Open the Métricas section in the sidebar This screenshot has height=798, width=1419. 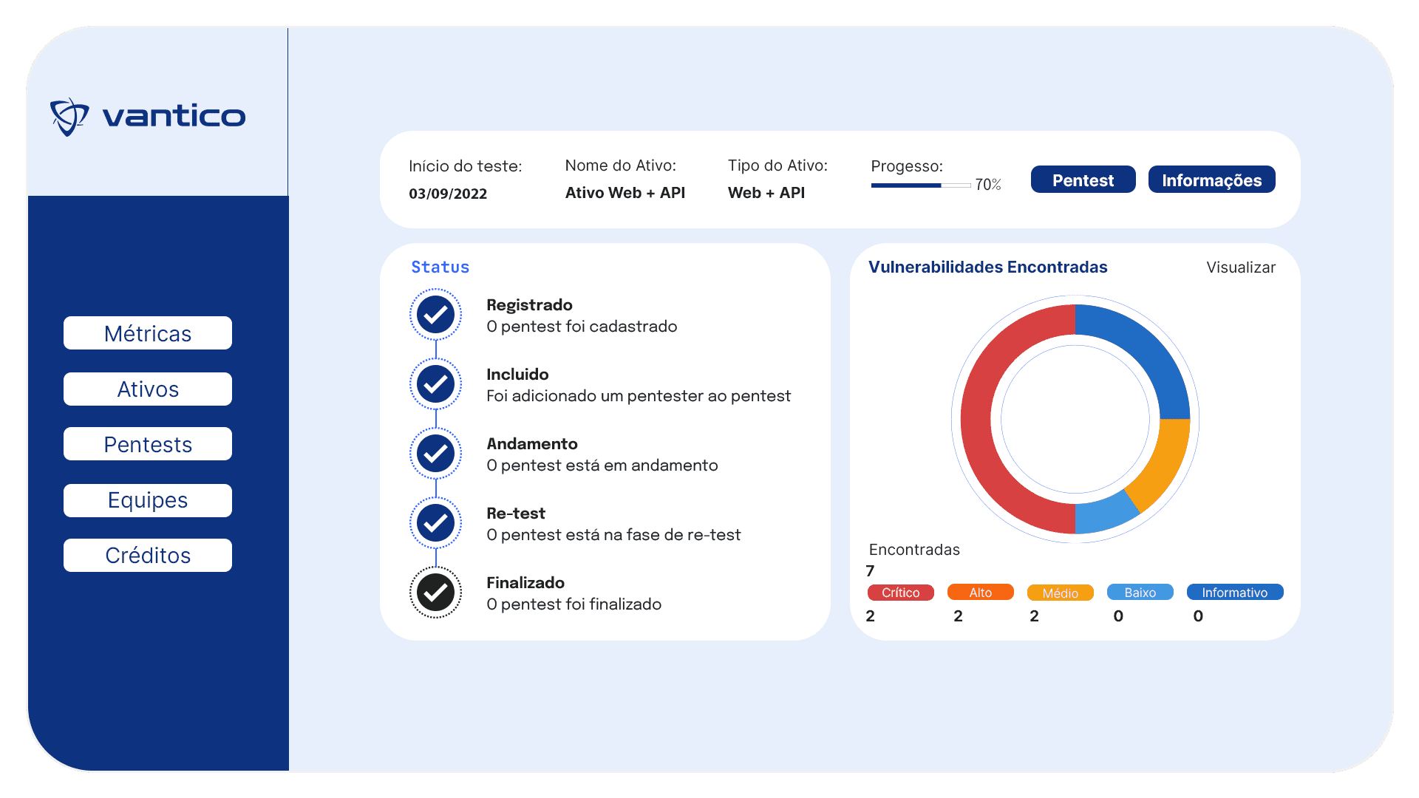pyautogui.click(x=147, y=332)
